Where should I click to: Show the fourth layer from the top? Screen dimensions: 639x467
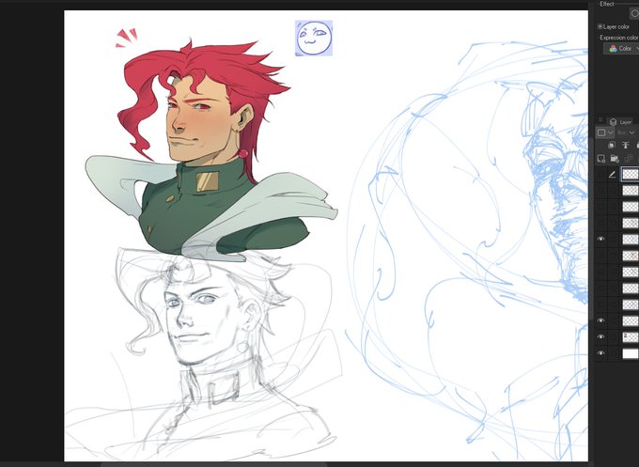[x=600, y=223]
